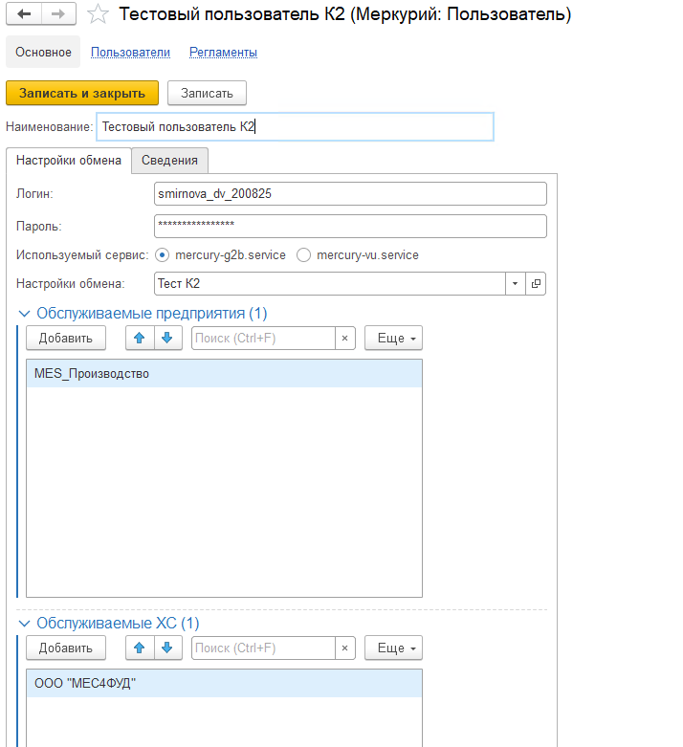Click the forward navigation arrow
The height and width of the screenshot is (747, 683).
click(58, 14)
